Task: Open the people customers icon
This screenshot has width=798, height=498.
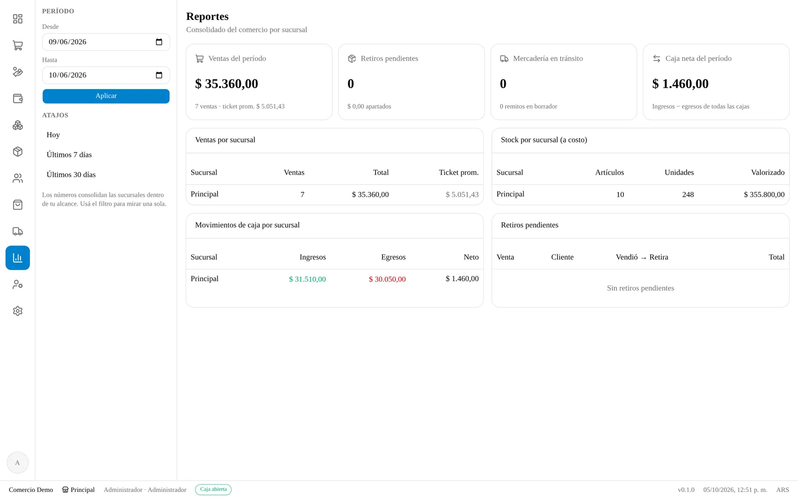Action: pos(17,178)
